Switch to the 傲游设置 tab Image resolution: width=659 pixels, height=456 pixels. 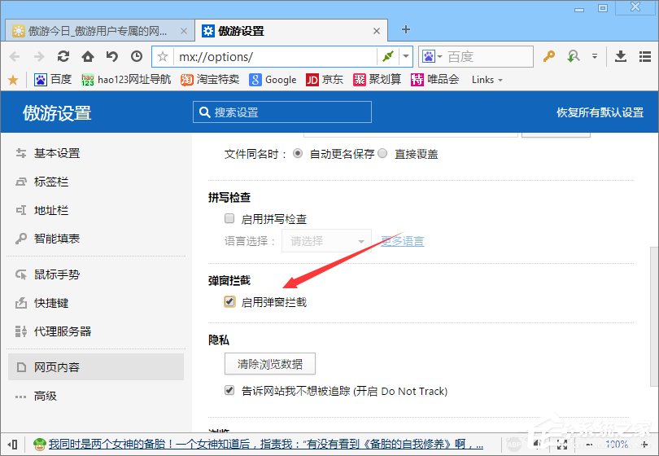pyautogui.click(x=290, y=31)
